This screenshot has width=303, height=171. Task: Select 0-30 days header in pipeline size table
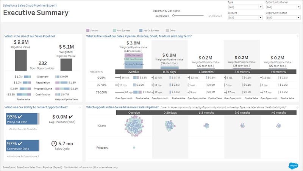coord(169,72)
